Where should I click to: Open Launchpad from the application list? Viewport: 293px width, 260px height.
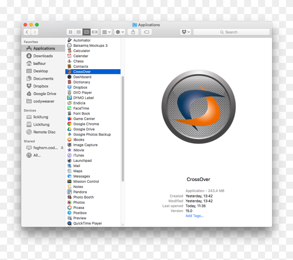[82, 160]
